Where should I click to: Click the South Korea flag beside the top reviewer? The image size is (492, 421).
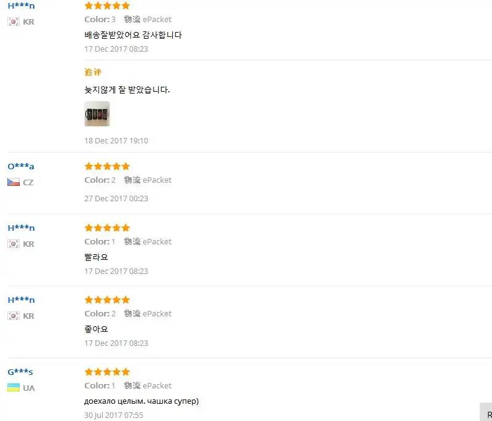[14, 22]
